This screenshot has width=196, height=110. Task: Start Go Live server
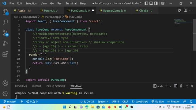[x=157, y=101]
